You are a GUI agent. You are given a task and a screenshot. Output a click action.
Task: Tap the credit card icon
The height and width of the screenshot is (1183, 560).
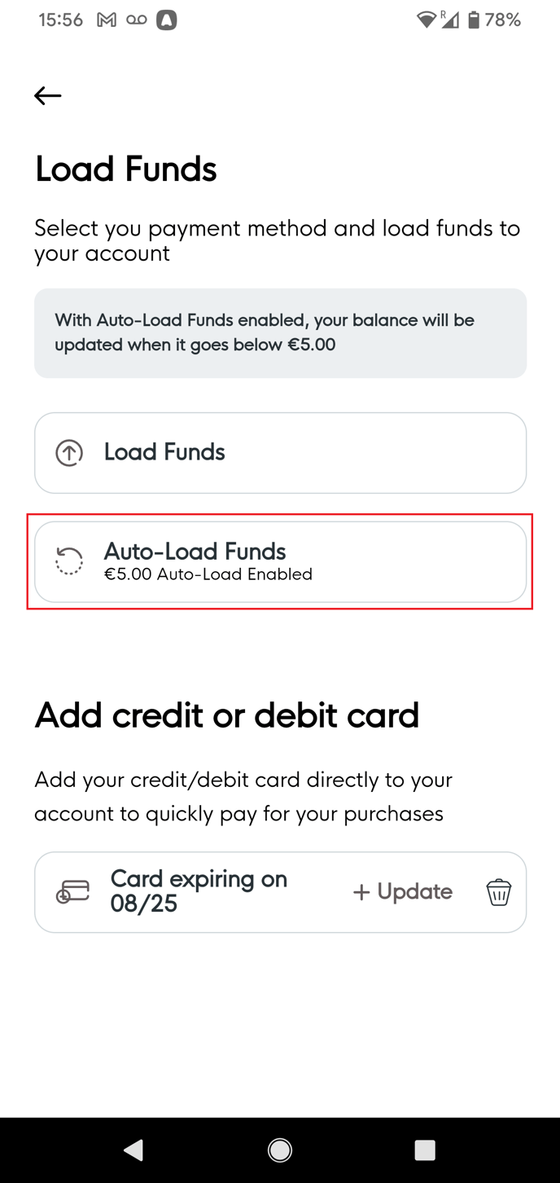click(72, 892)
